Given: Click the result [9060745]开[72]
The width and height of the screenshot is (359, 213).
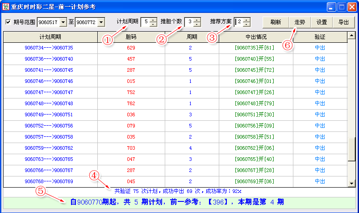Looking at the screenshot, I should [x=255, y=70].
